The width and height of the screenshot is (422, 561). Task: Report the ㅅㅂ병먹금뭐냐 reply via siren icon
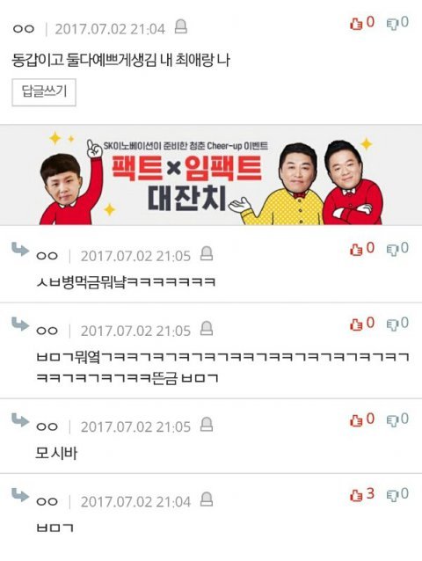pos(207,253)
